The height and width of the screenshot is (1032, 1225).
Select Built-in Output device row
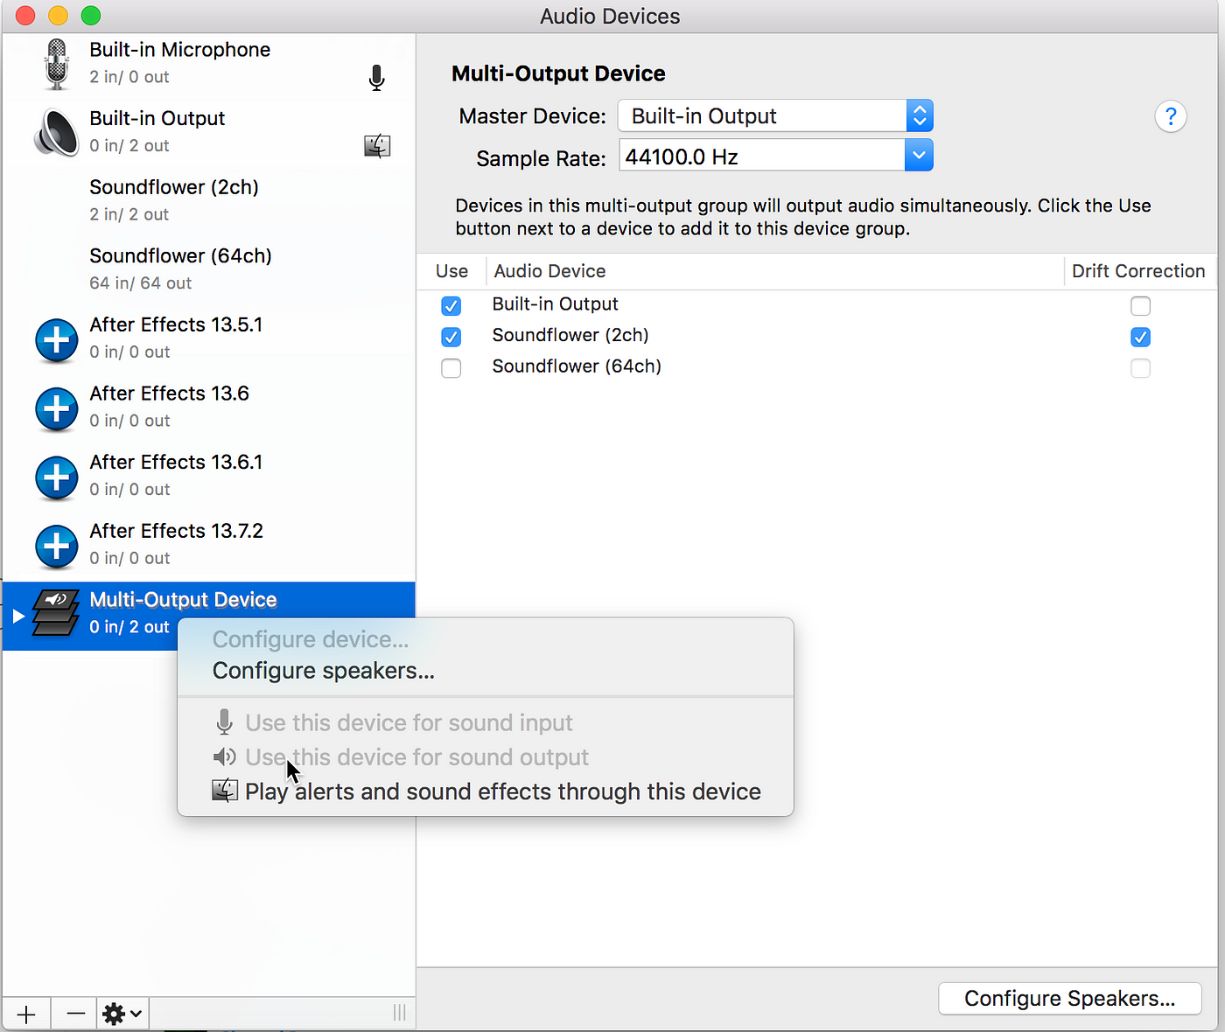(x=208, y=132)
